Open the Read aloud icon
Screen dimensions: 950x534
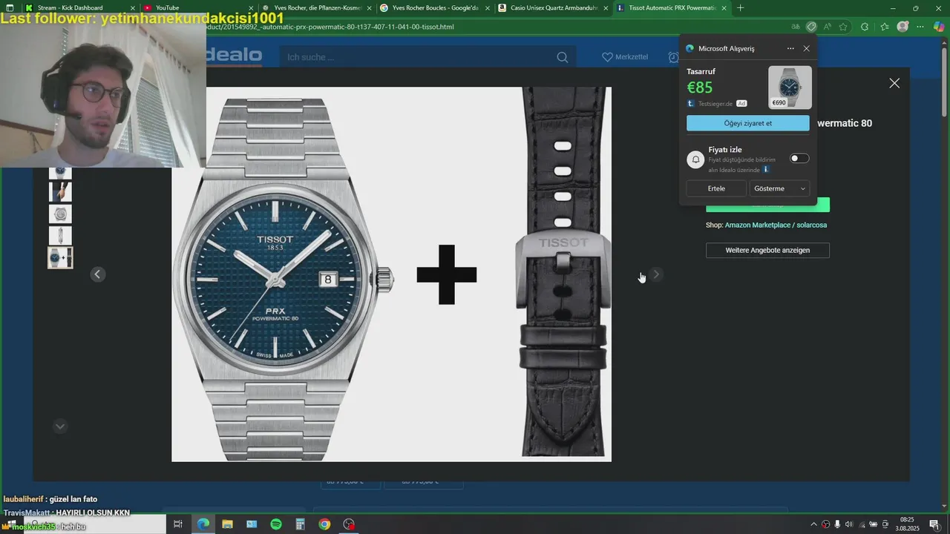pos(827,27)
